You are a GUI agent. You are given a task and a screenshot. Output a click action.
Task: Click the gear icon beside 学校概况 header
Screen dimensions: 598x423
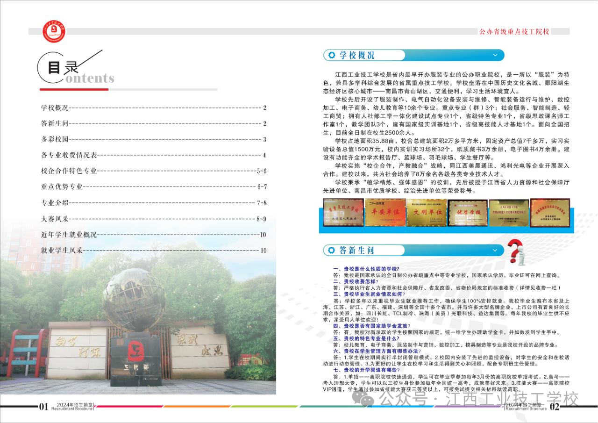tap(332, 55)
